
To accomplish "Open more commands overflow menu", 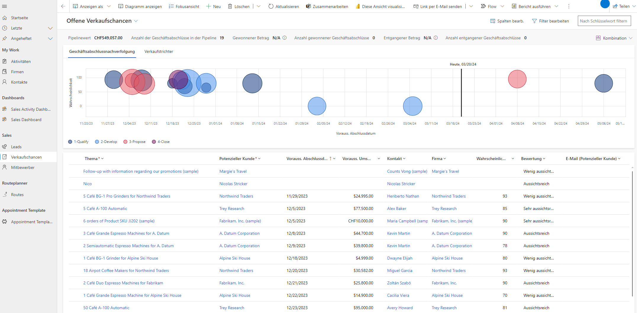I will (569, 6).
